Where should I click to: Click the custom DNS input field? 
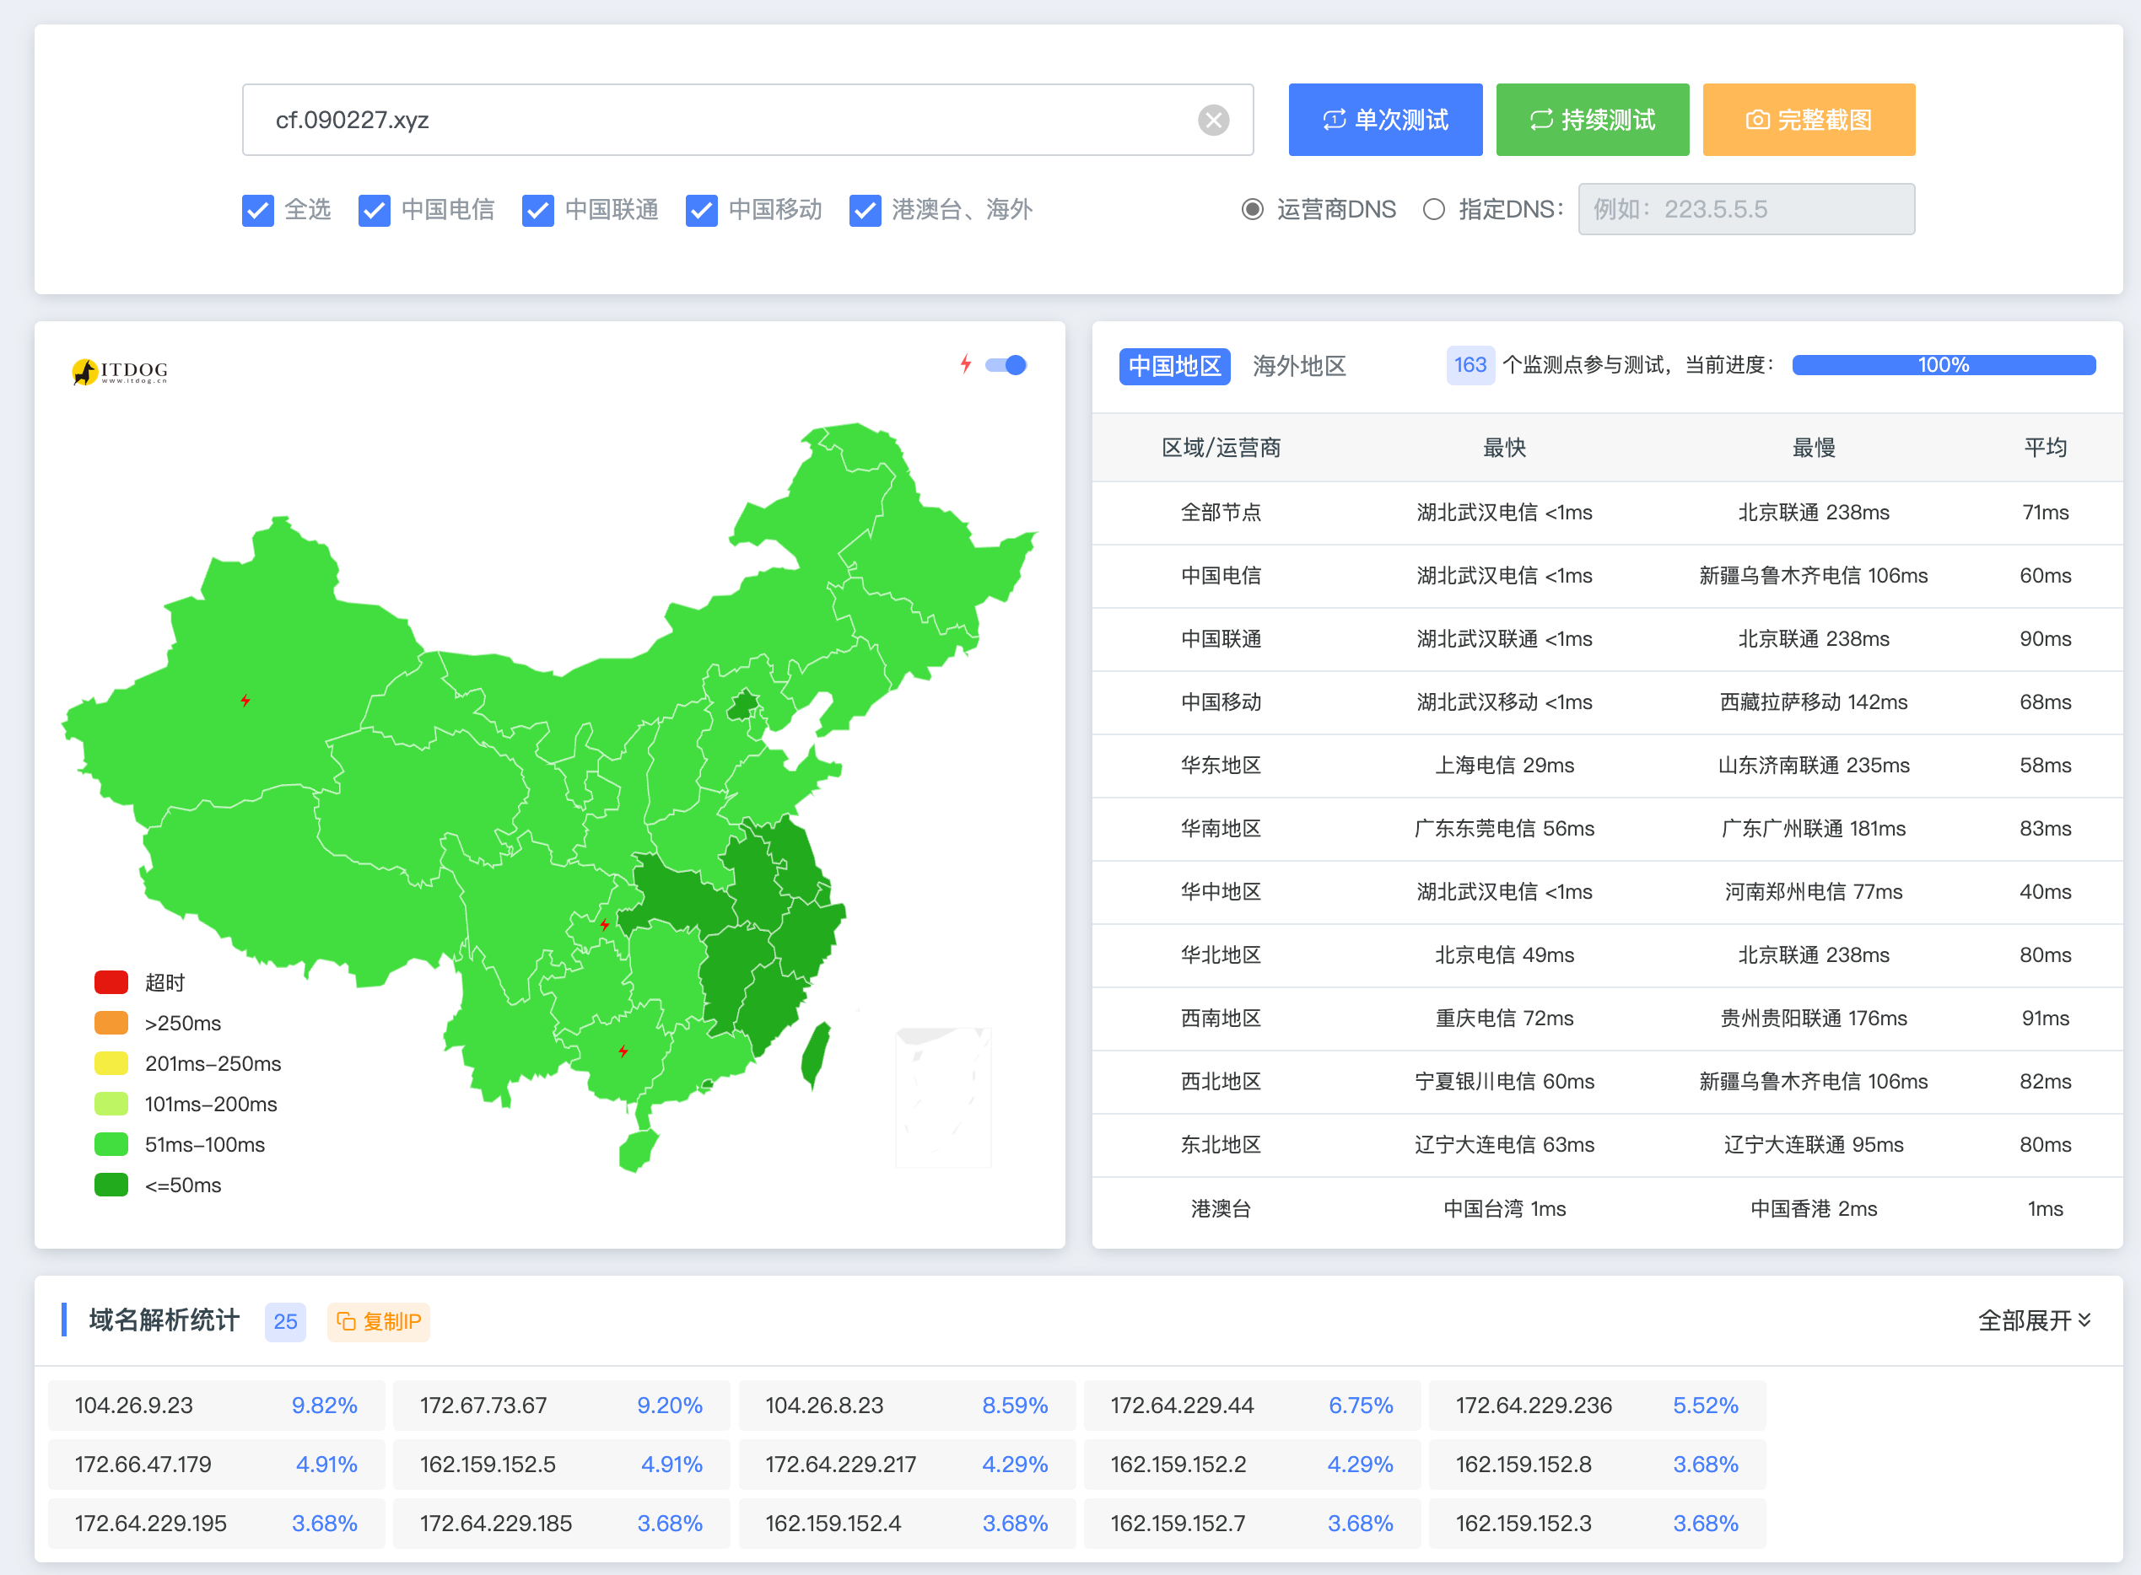pos(1745,209)
